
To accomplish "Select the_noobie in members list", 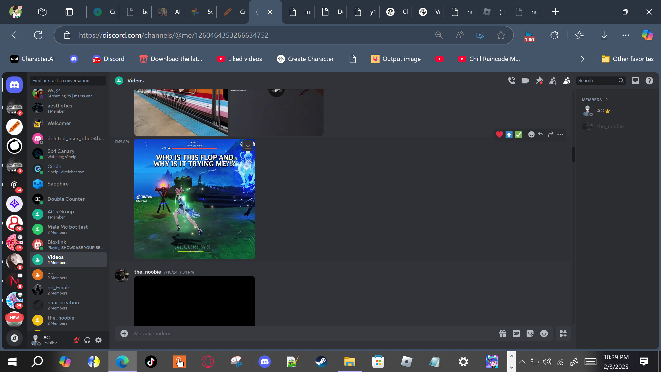I will 617,126.
